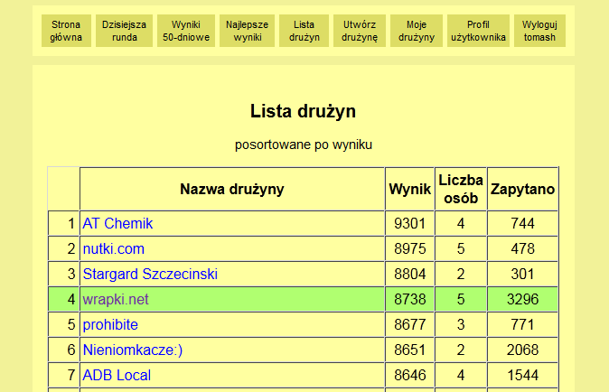Click rank number 7 cell

coord(63,375)
